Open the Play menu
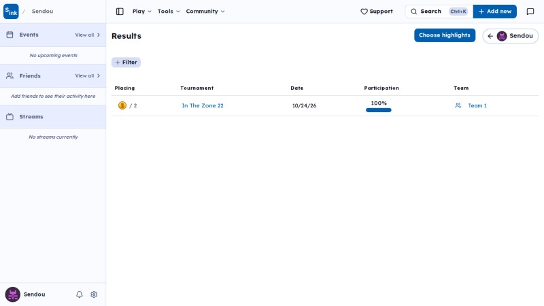Image resolution: width=544 pixels, height=306 pixels. (x=142, y=12)
